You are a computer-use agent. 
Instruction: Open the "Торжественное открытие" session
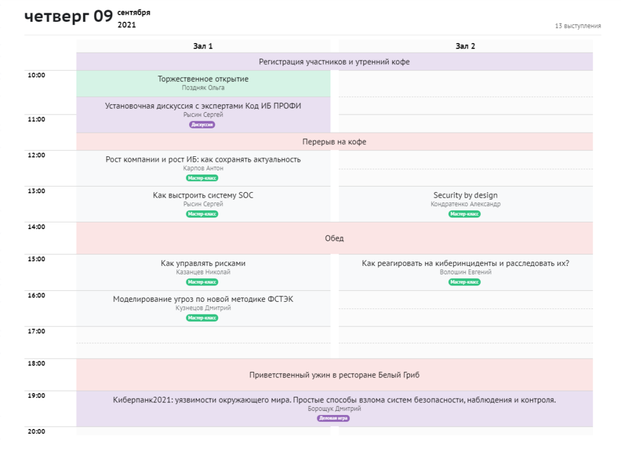[203, 79]
